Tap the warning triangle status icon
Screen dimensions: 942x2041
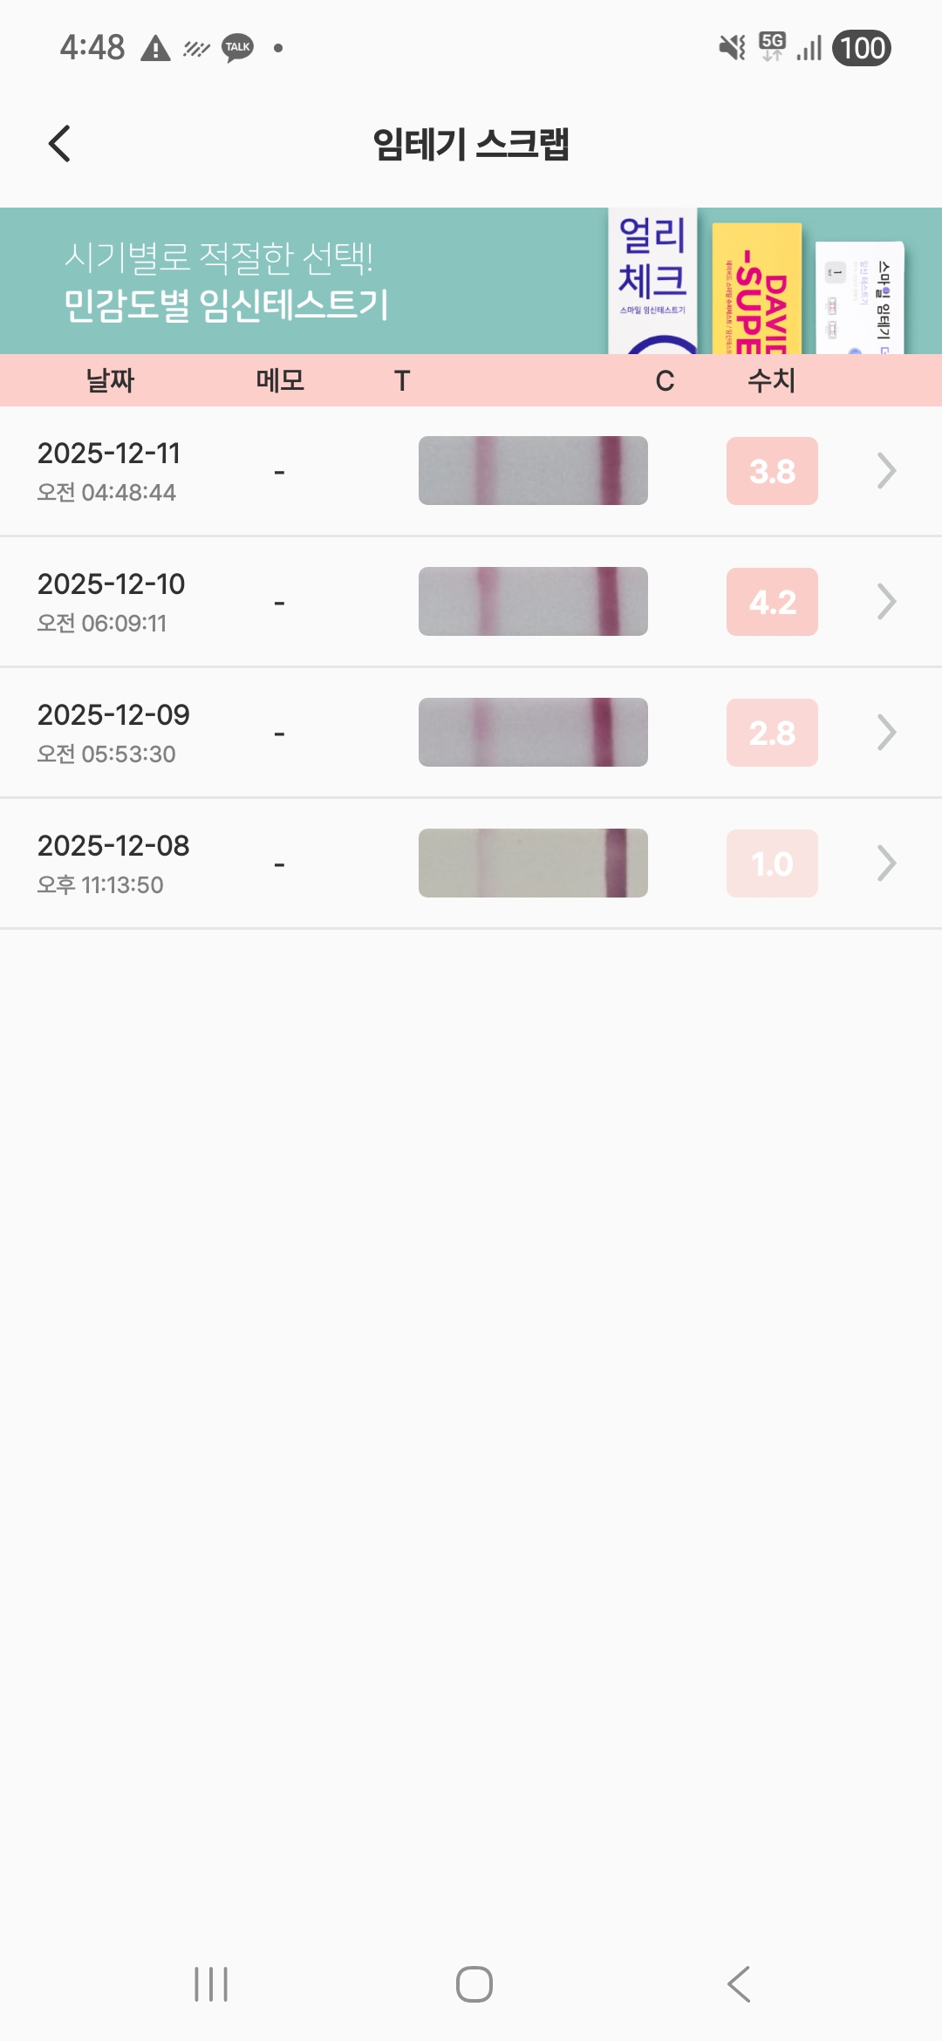155,48
